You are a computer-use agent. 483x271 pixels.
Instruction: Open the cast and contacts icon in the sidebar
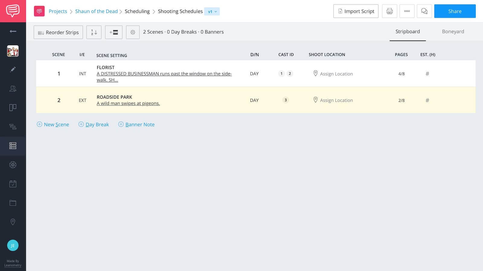coord(13,88)
